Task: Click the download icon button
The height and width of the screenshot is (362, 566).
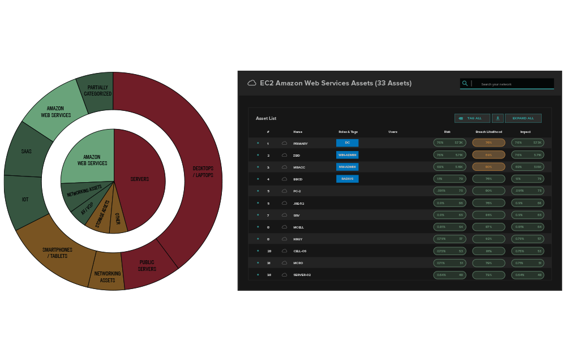Action: [x=498, y=118]
